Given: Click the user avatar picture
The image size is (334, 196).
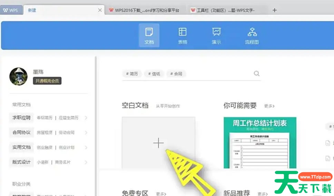Looking at the screenshot, I should coord(19,76).
